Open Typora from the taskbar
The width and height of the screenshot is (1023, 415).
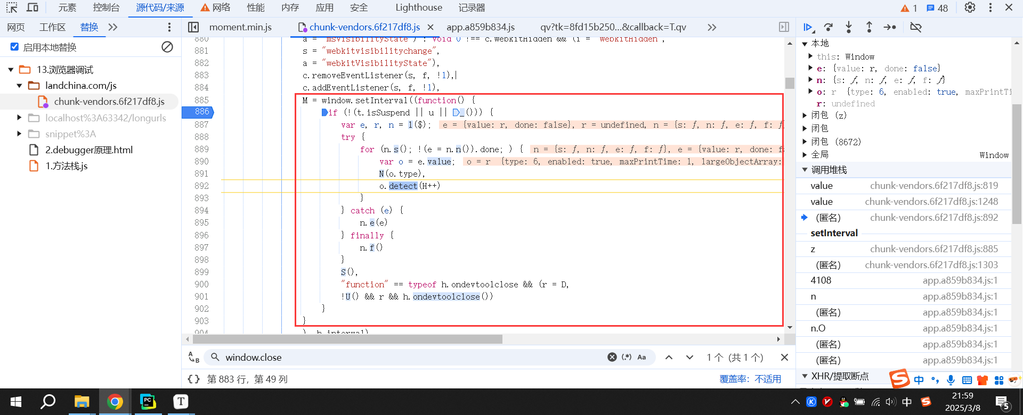click(x=181, y=402)
